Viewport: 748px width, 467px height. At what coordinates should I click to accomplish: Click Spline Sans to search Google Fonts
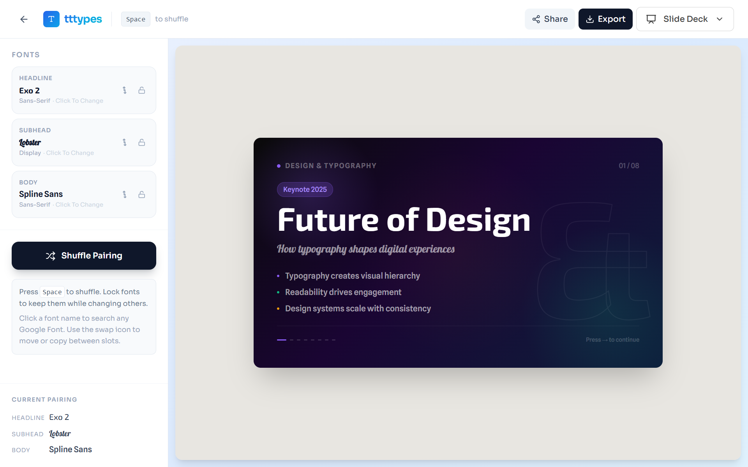[x=41, y=194]
